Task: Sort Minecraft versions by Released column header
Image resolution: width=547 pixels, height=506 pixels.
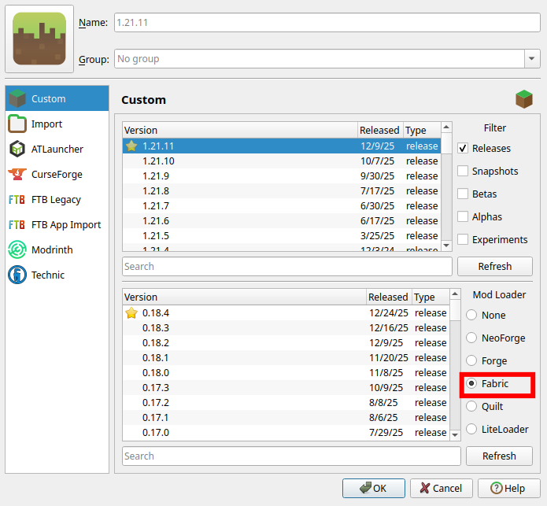Action: click(379, 130)
